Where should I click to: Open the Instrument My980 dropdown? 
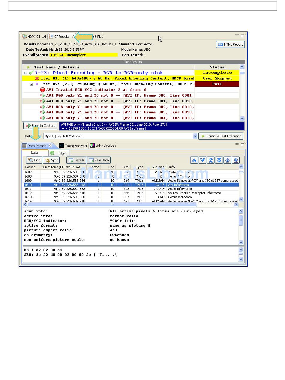coord(196,136)
